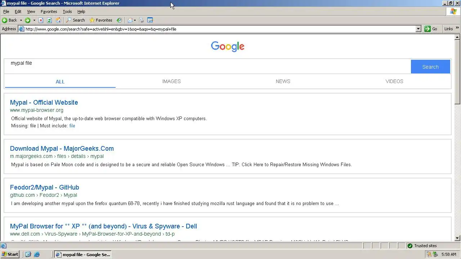
Task: Open 'MyPal Browser for ** XP **' Dell result
Action: click(103, 226)
